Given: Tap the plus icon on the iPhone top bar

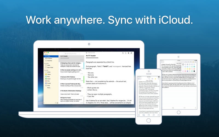Looking at the screenshot, I should (x=159, y=79).
